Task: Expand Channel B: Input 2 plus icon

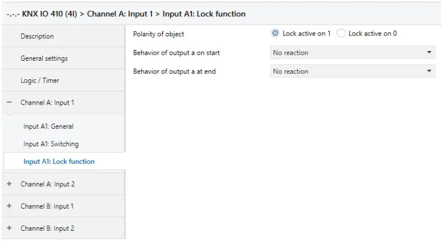Action: [9, 228]
